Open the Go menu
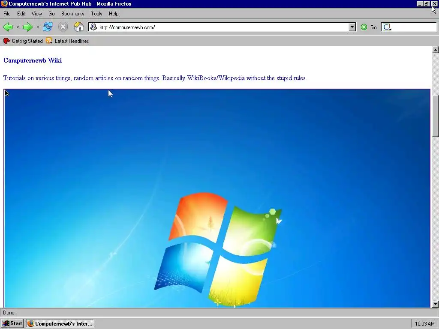Image resolution: width=439 pixels, height=329 pixels. coord(51,14)
